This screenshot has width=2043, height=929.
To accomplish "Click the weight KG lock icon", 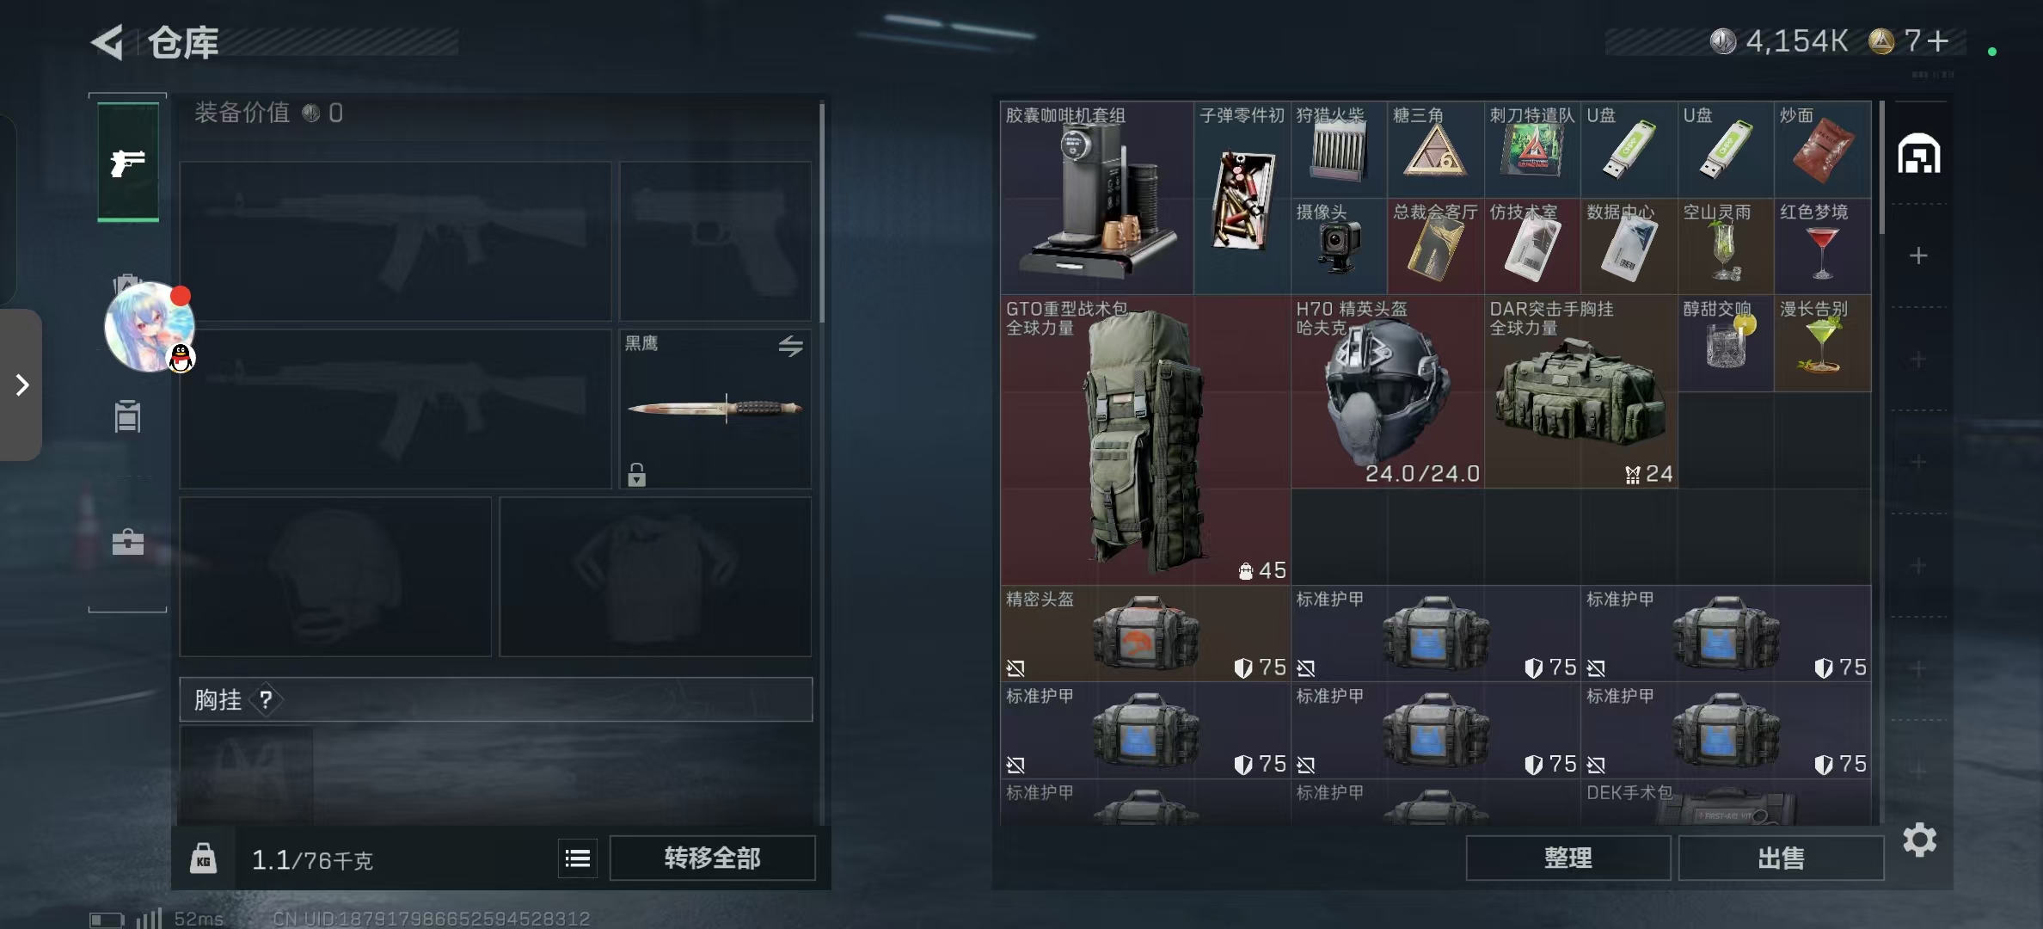I will 203,858.
